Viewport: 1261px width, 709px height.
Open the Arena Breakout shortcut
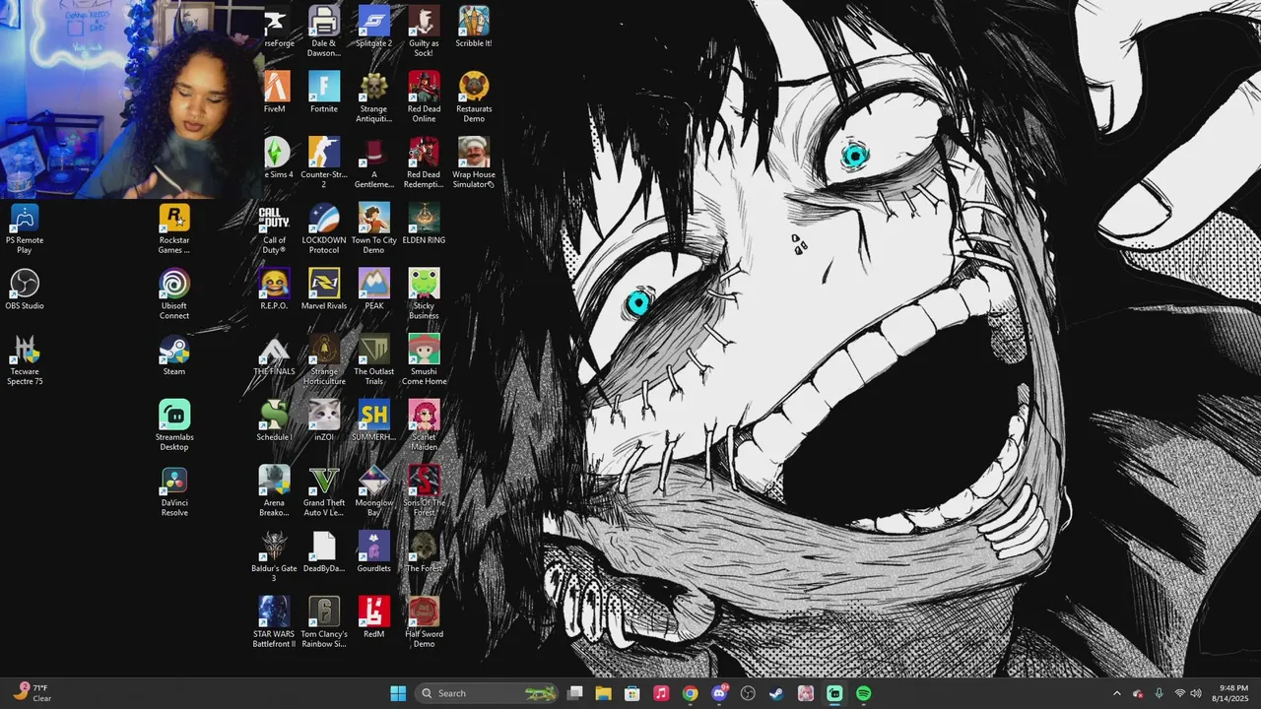point(274,490)
